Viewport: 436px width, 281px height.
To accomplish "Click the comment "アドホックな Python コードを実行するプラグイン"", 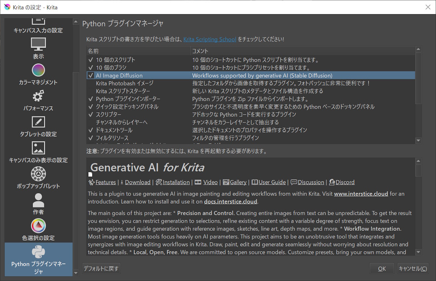I will pos(244,115).
